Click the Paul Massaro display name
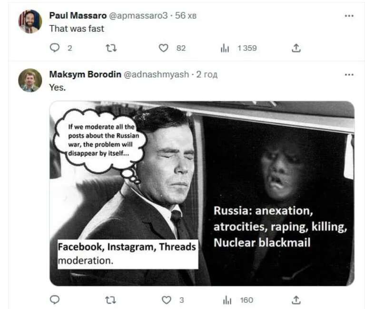Viewport: 365px width, 309px height. 78,16
